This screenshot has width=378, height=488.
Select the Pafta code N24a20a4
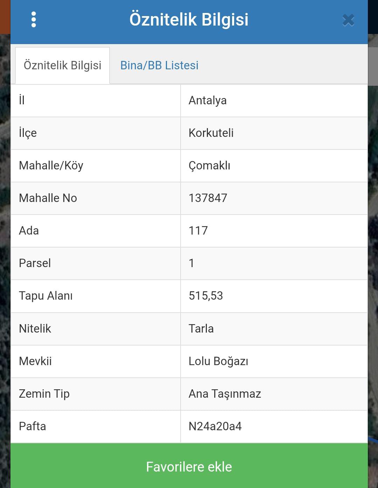(215, 426)
